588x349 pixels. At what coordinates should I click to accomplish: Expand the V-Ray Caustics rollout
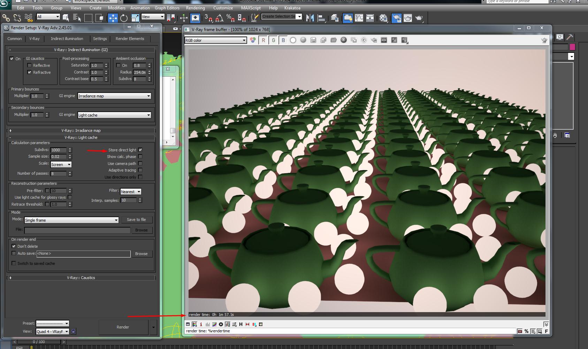point(81,278)
